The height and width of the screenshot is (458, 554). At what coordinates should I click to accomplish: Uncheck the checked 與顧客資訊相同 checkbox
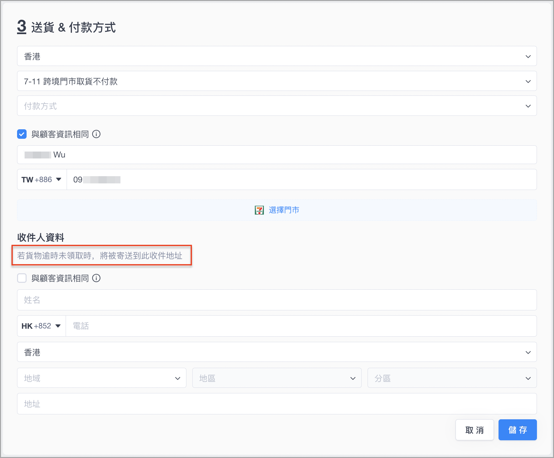tap(22, 134)
